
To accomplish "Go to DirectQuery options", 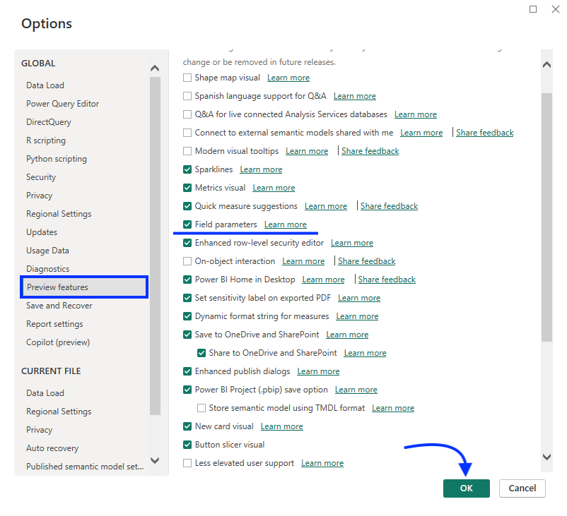I will (x=49, y=122).
